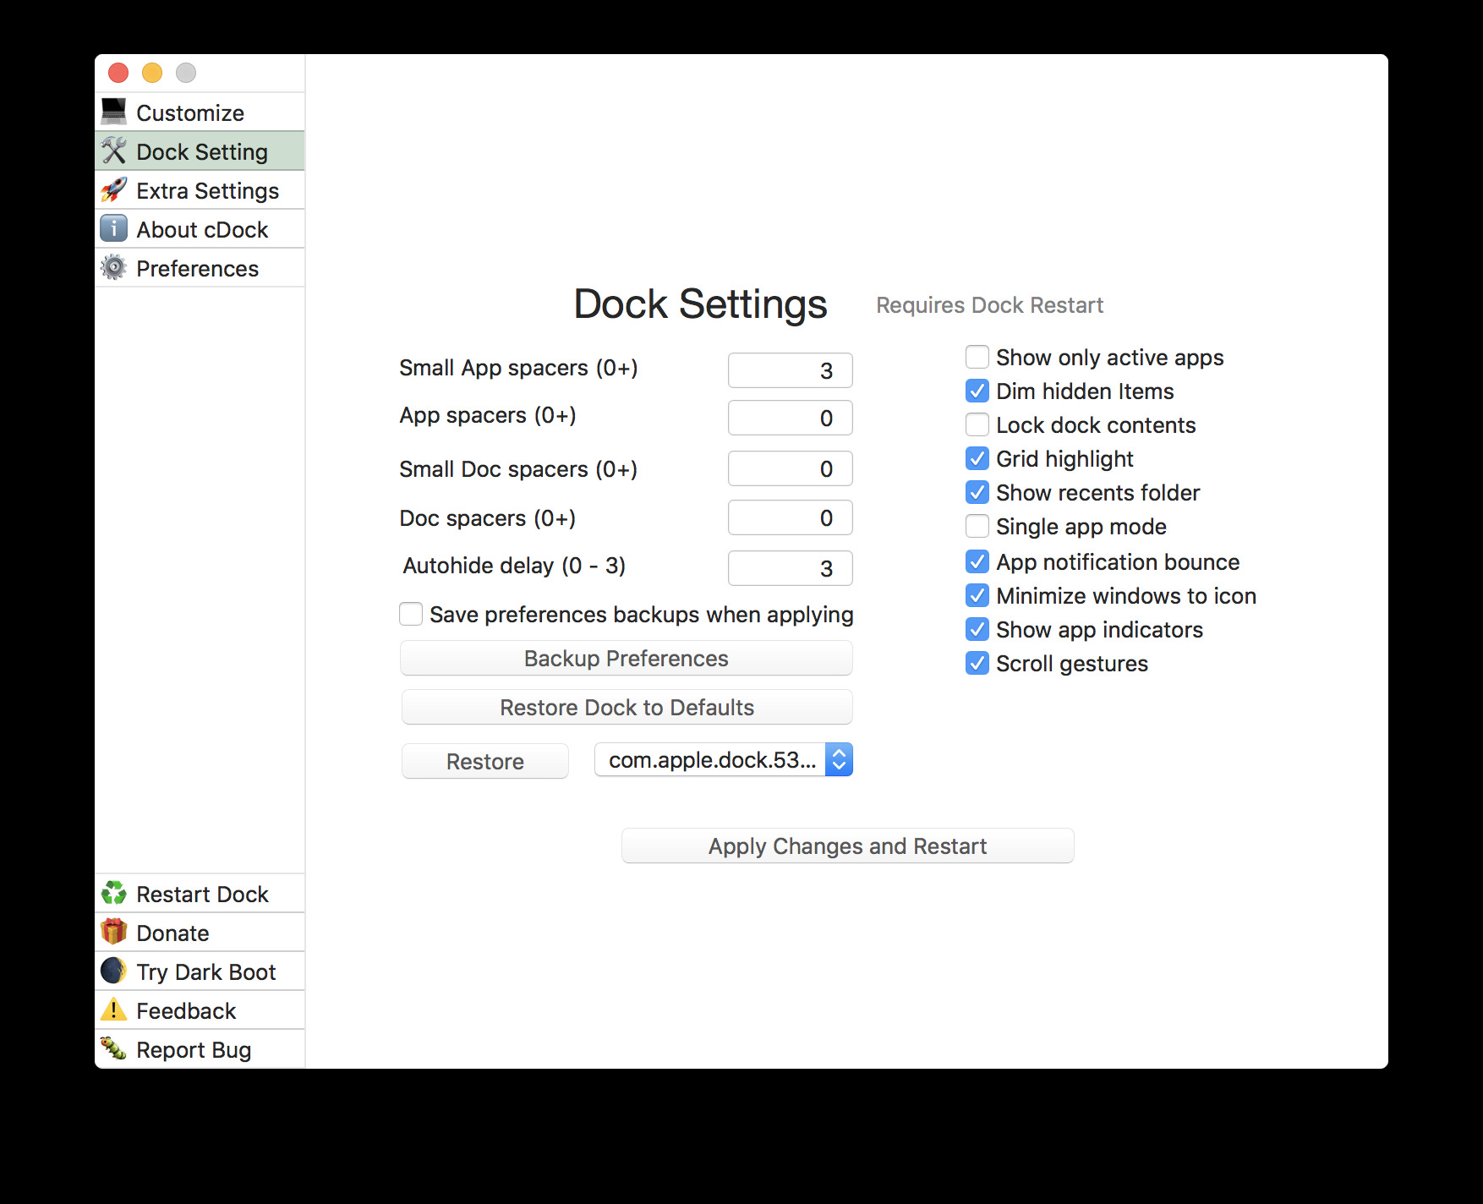The width and height of the screenshot is (1483, 1204).
Task: Turn on Single app mode
Action: coord(977,527)
